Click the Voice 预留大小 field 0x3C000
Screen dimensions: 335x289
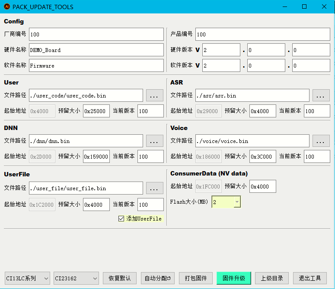point(263,156)
